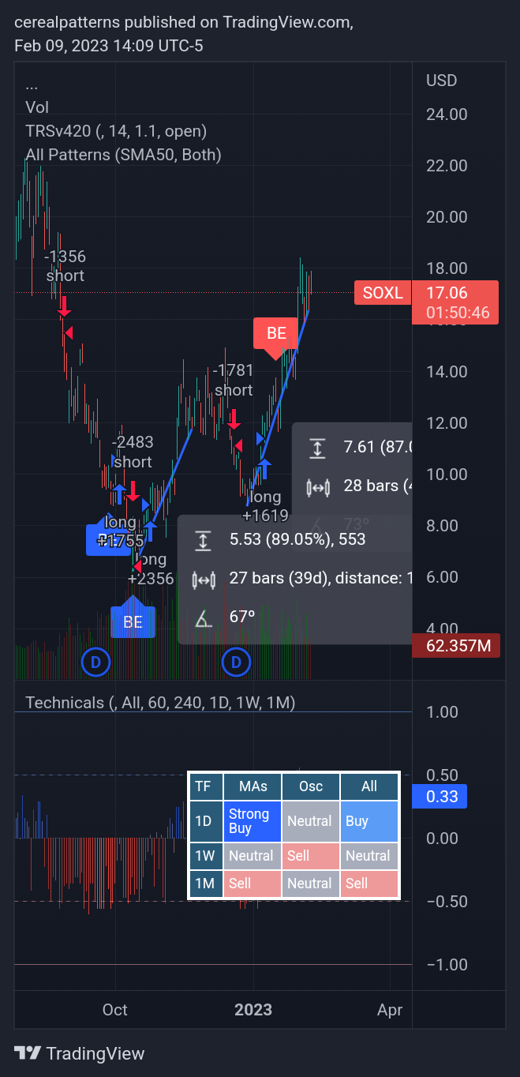Image resolution: width=520 pixels, height=1077 pixels.
Task: Click the dividend D marker near Oct
Action: point(95,662)
